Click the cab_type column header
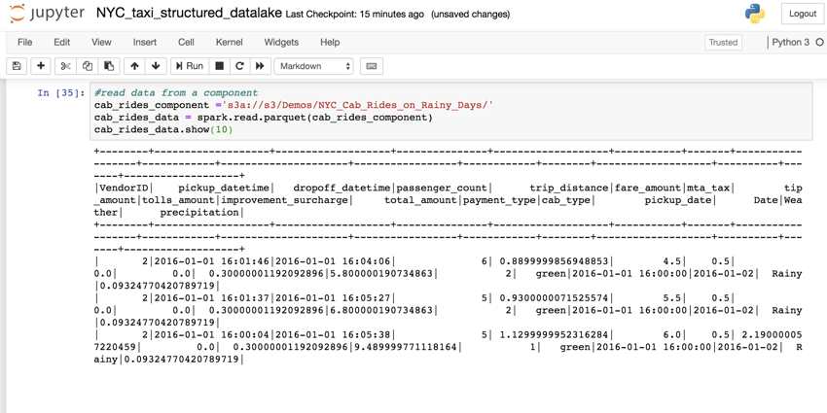Screen dimensions: 827x413 [566, 200]
